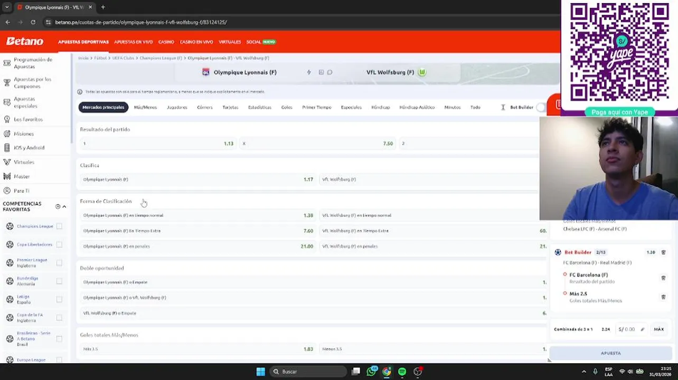
Task: Click the Master M icon
Action: [x=7, y=176]
